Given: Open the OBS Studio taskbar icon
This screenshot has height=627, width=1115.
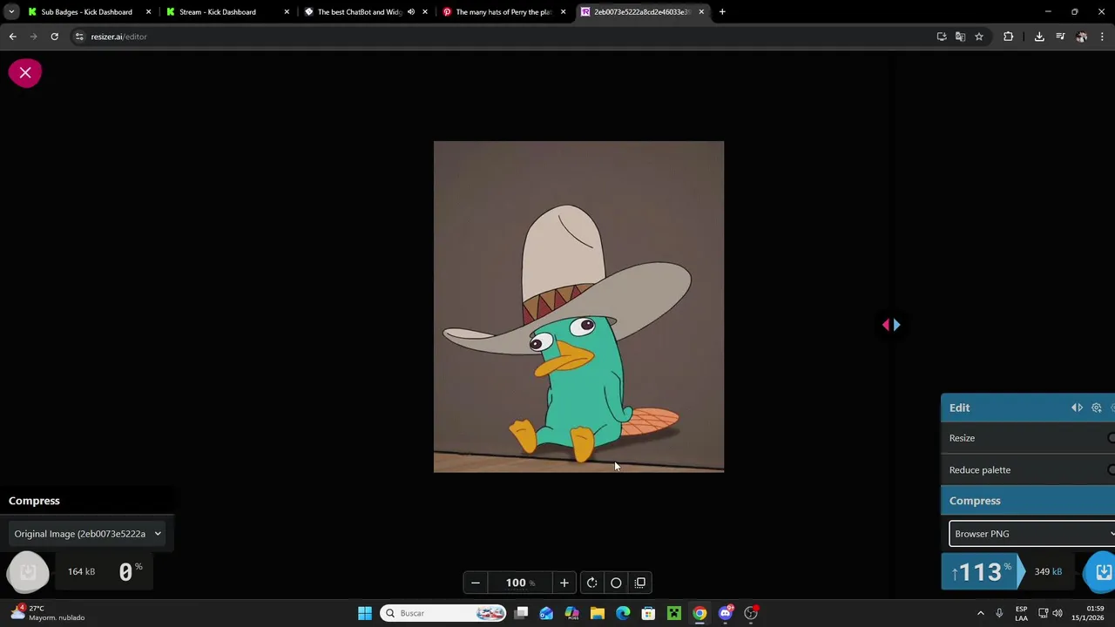Looking at the screenshot, I should click(751, 613).
